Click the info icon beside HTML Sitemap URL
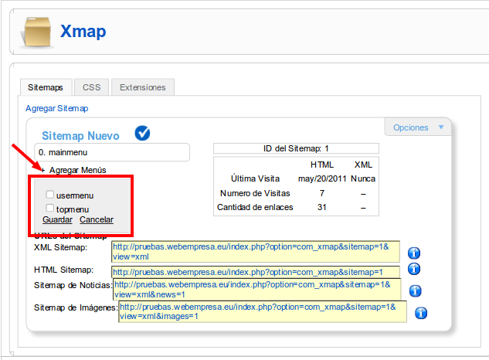The height and width of the screenshot is (360, 489). (x=414, y=269)
